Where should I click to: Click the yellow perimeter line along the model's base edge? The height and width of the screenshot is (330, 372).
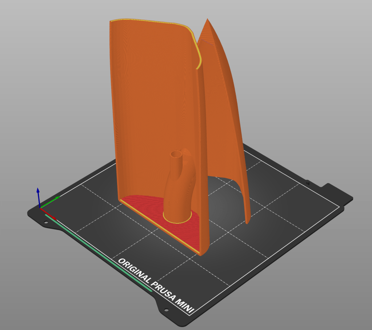(x=160, y=226)
